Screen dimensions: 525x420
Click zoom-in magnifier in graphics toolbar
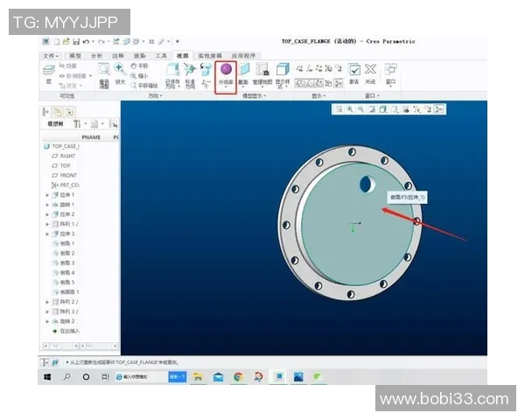point(349,109)
